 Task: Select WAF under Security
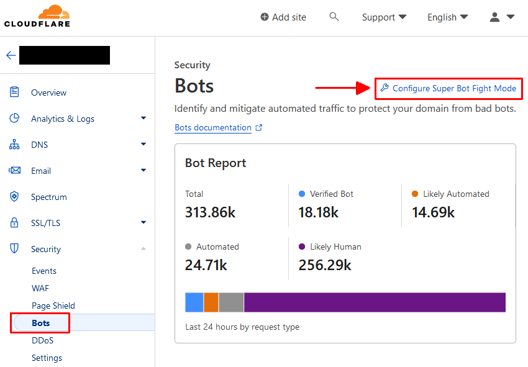pos(40,288)
